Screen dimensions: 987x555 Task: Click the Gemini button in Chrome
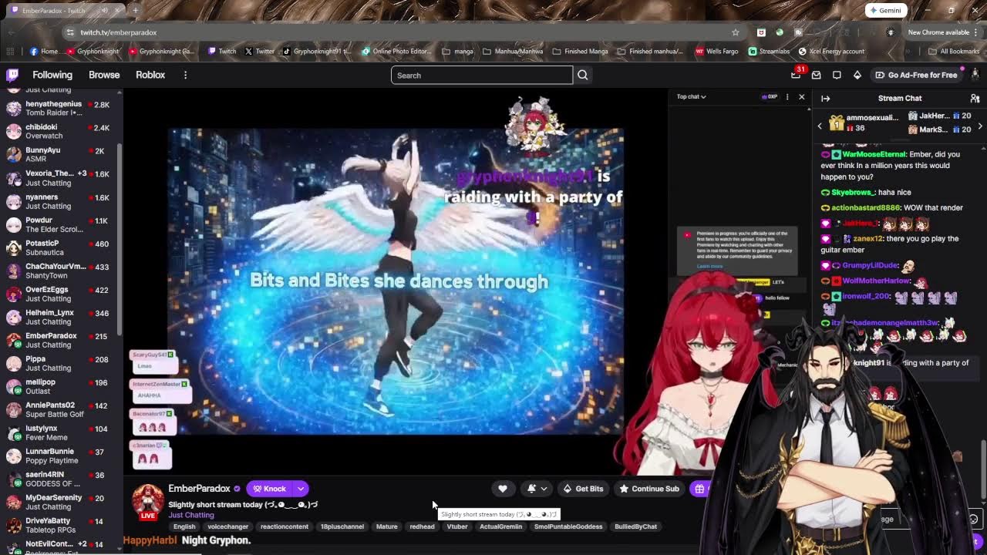(x=885, y=10)
